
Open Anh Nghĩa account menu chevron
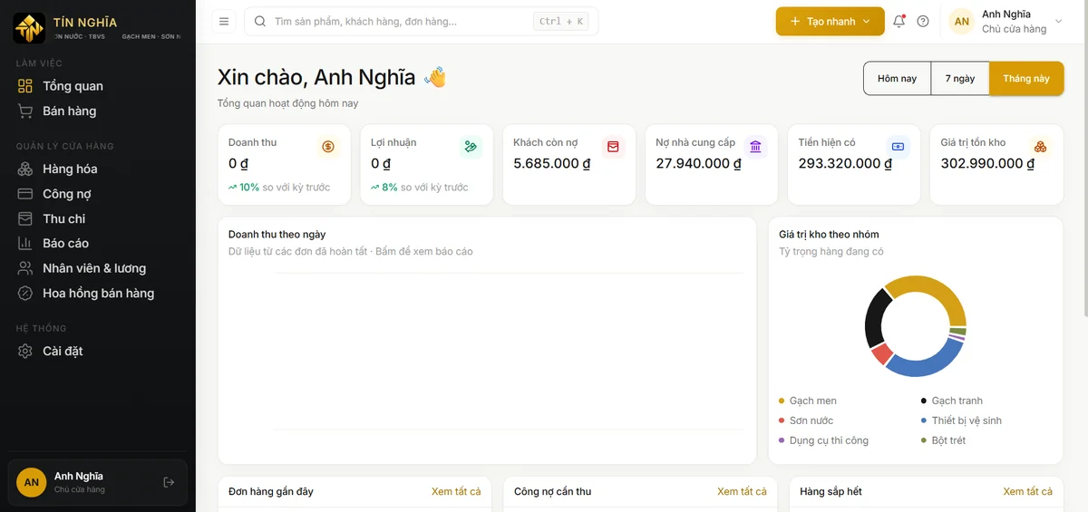click(x=1059, y=21)
